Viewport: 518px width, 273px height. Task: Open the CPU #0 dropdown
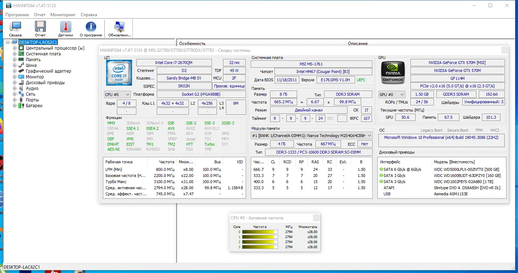point(117,95)
